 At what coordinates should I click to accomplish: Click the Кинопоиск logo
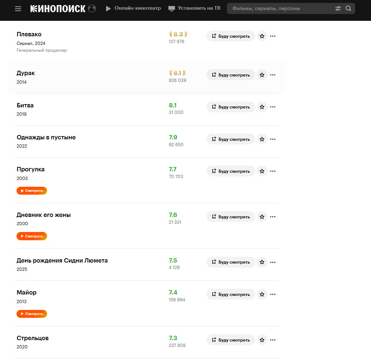click(x=63, y=9)
